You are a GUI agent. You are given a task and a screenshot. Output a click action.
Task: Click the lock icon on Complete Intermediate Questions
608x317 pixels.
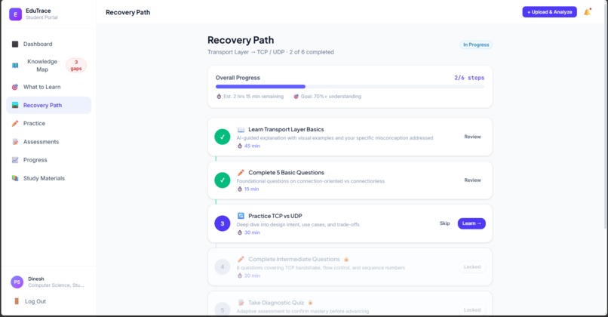pyautogui.click(x=346, y=259)
